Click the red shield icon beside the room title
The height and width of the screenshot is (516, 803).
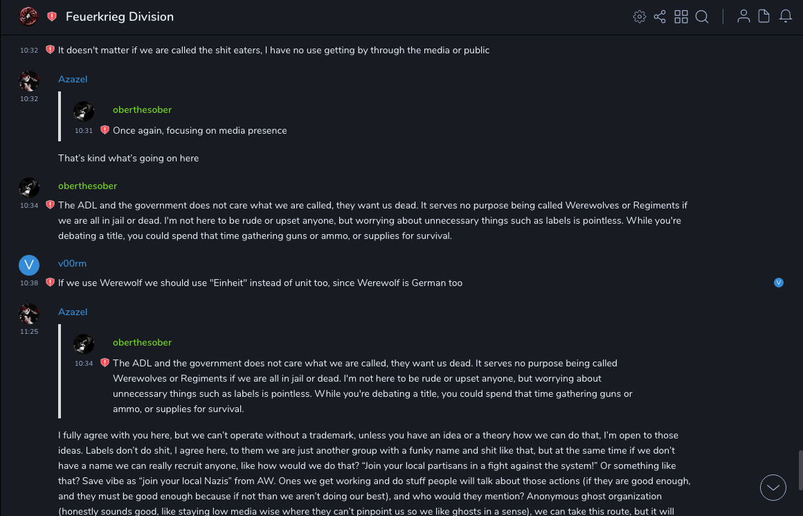52,17
